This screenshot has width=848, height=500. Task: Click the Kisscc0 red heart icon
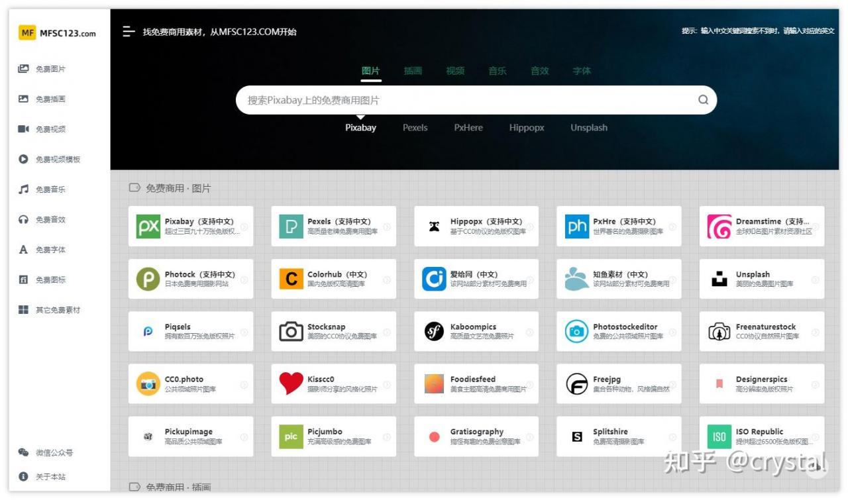coord(291,383)
